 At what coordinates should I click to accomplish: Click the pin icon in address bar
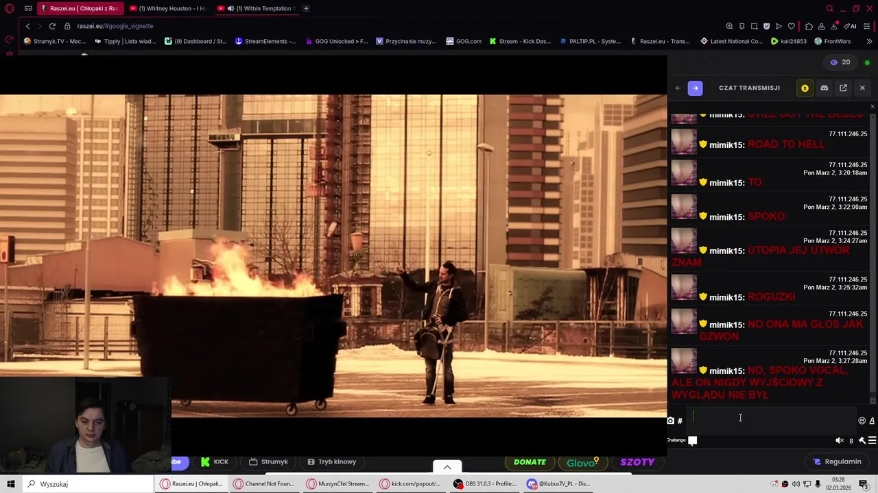pos(741,26)
